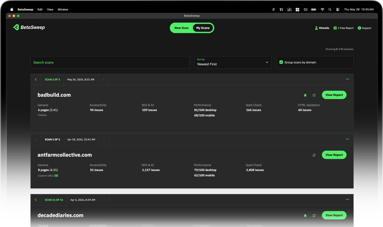Open the BetaSweep app menu
This screenshot has height=227, width=383.
pyautogui.click(x=25, y=10)
